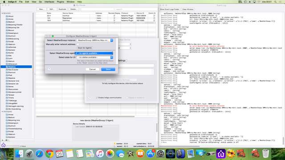285x160 pixels.
Task: Click help question mark in WeatherSnoop dialog
Action: [x=49, y=69]
